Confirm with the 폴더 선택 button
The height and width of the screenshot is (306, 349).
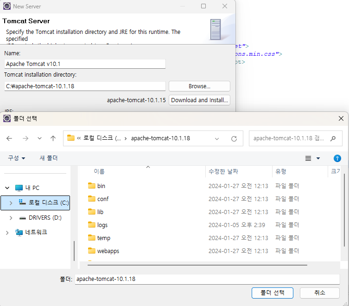(273, 293)
